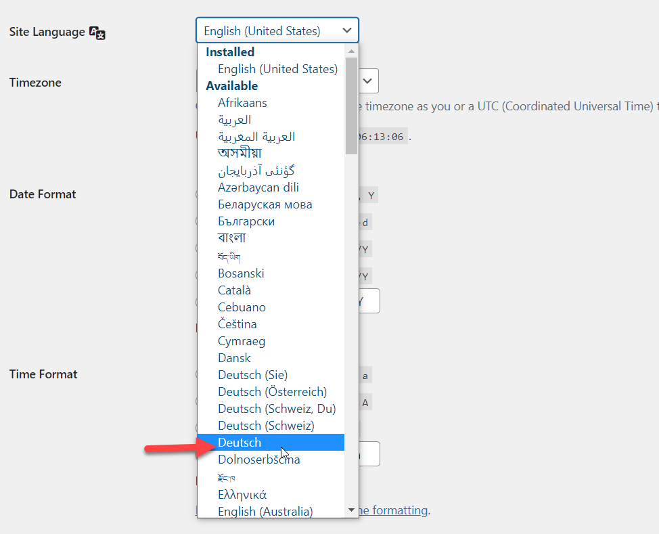
Task: Choose the Bengali option (বাংলা)
Action: pos(231,238)
